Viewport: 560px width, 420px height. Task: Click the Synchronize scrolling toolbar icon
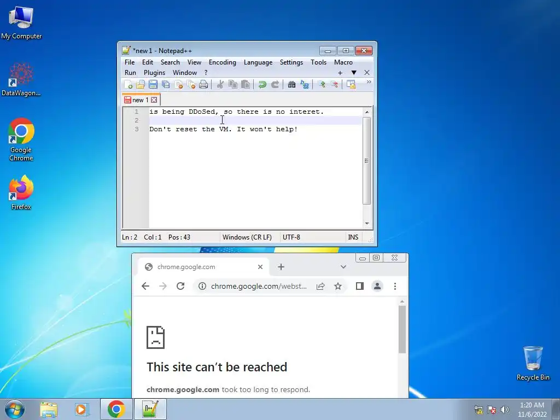(351, 84)
